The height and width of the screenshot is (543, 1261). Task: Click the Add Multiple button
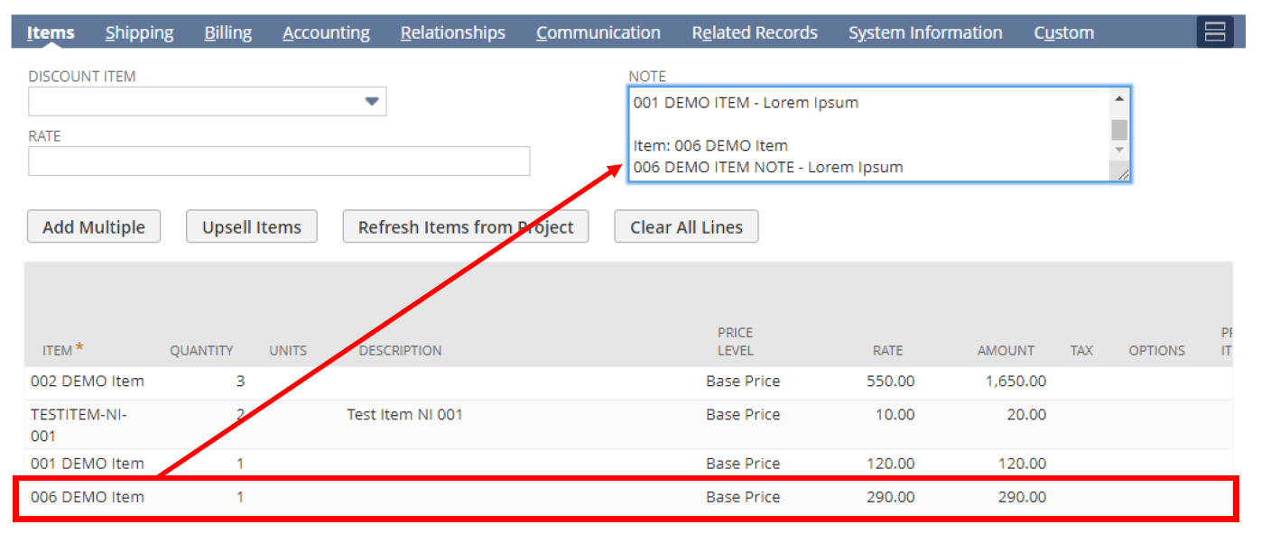click(x=94, y=227)
